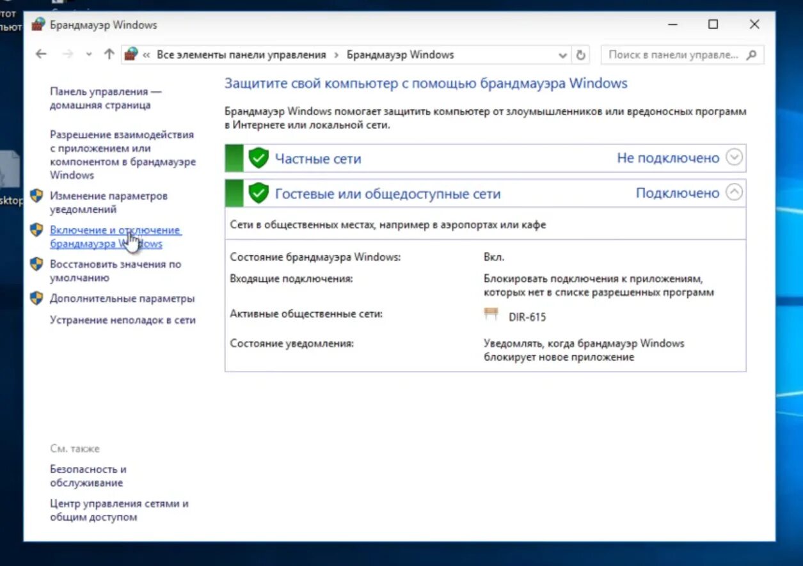The width and height of the screenshot is (803, 566).
Task: Open 'Центр управления сетями и общим доступом'
Action: point(119,510)
